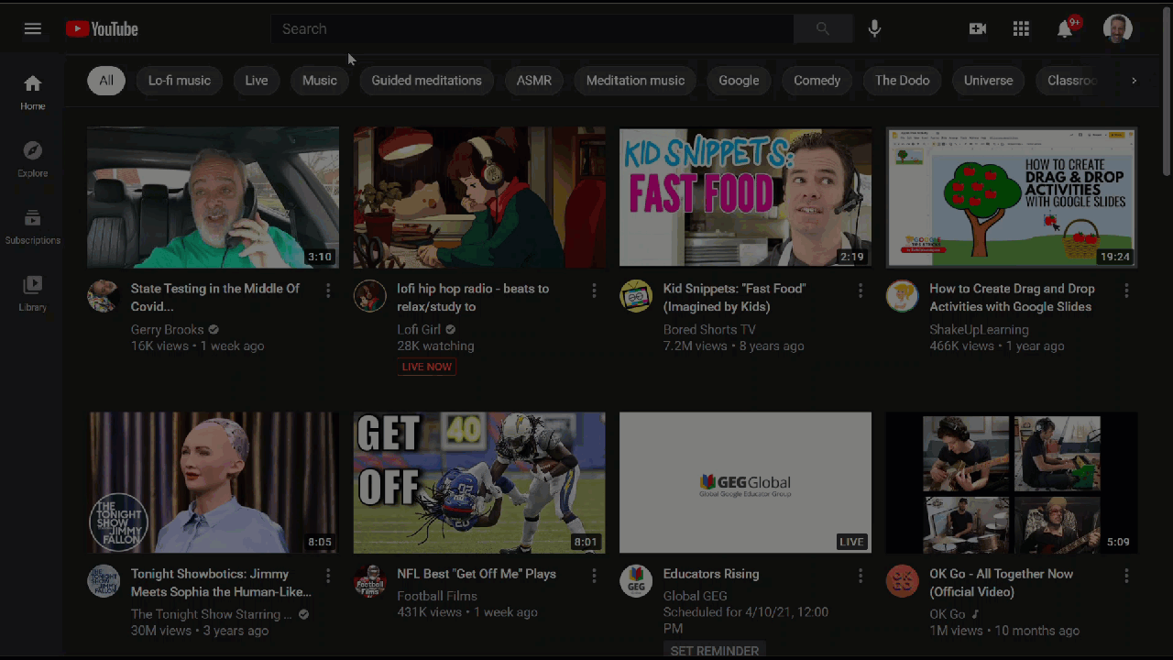
Task: Show more category chips with right arrow
Action: [1134, 81]
